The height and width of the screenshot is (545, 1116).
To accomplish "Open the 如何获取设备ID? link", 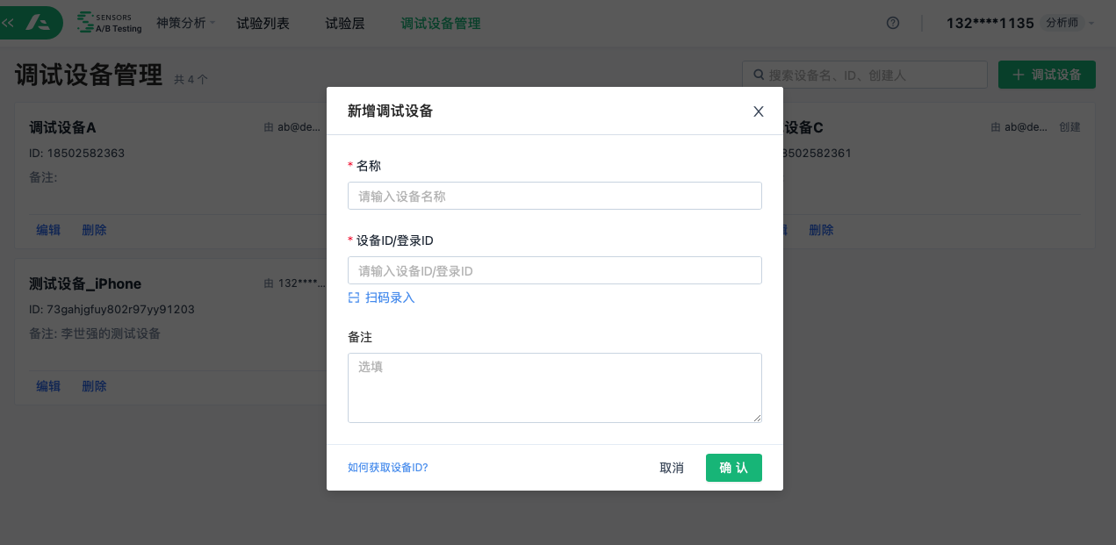I will point(387,468).
